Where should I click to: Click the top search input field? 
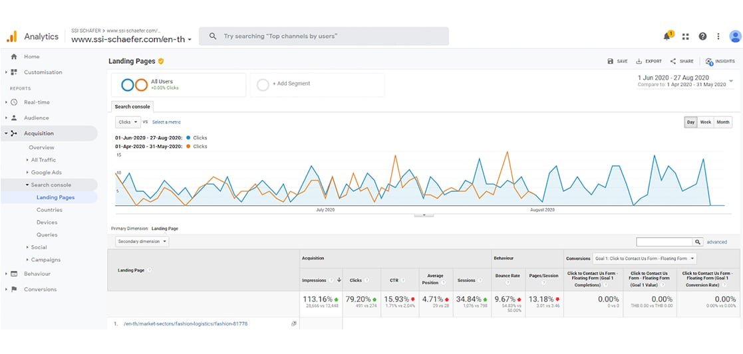324,36
